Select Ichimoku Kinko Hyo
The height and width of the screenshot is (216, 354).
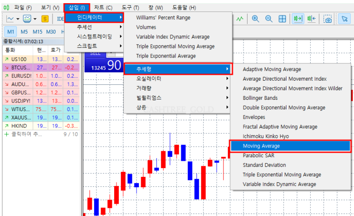(x=266, y=136)
